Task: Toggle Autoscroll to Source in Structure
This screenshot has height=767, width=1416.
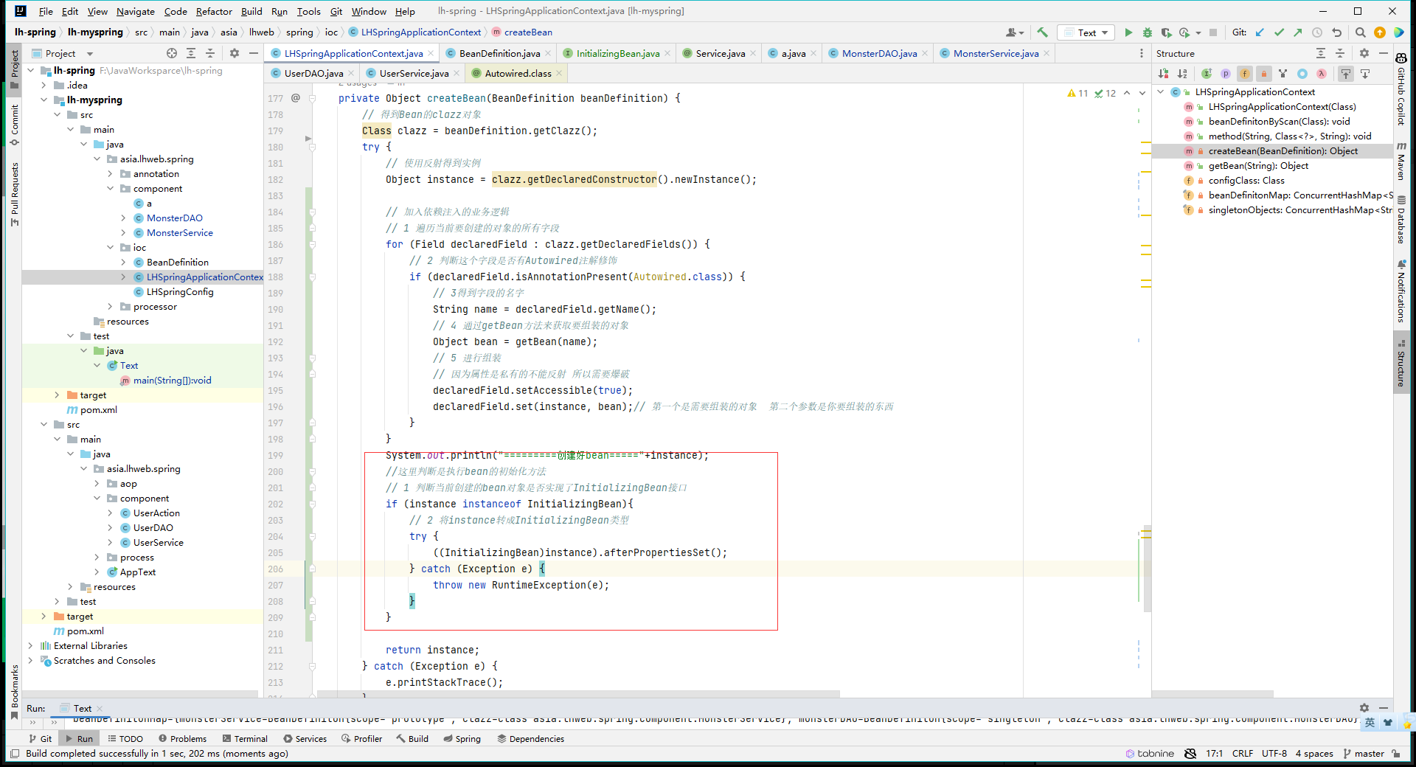Action: [x=1346, y=74]
